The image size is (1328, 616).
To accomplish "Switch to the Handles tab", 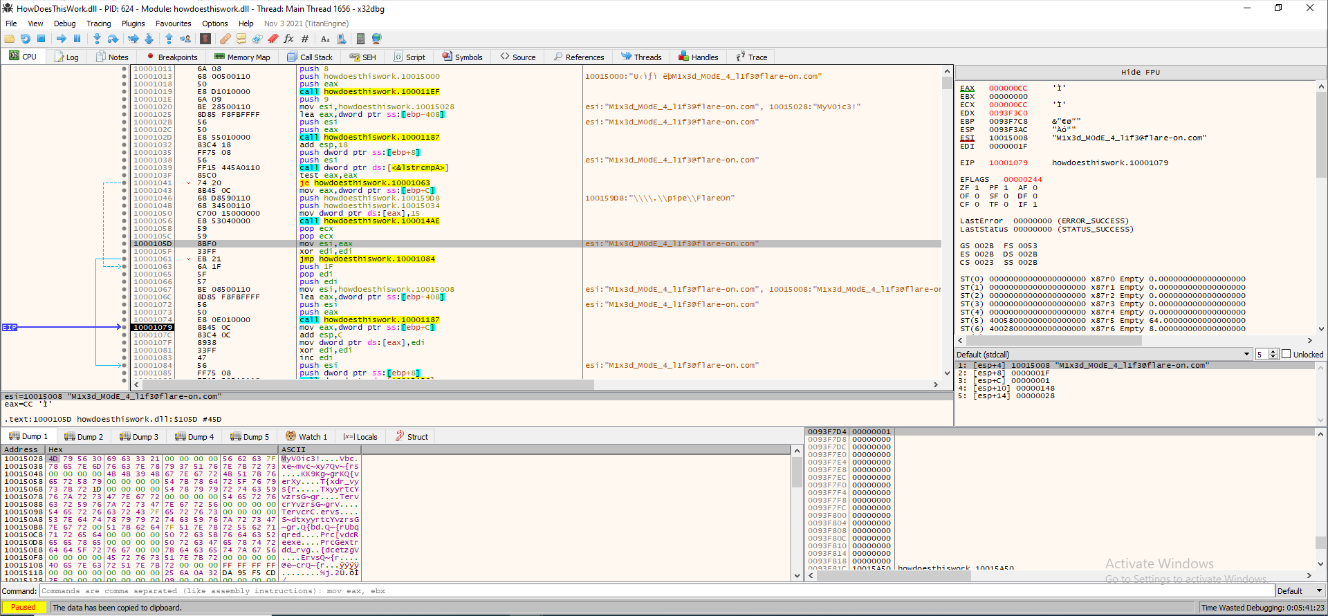I will [699, 57].
